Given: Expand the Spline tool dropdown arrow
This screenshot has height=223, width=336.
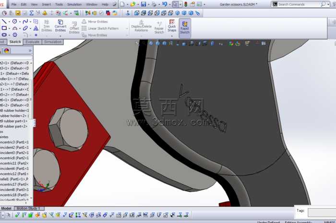Looking at the screenshot, I should (x=30, y=22).
